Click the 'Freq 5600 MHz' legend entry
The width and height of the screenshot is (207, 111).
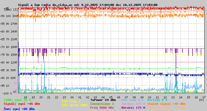pos(102,108)
